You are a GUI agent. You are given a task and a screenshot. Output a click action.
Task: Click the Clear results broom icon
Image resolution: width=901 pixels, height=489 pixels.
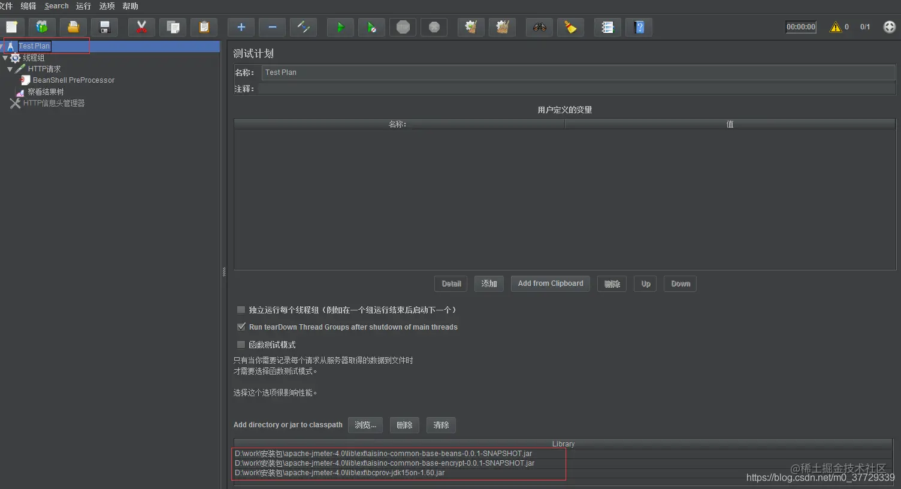(471, 27)
